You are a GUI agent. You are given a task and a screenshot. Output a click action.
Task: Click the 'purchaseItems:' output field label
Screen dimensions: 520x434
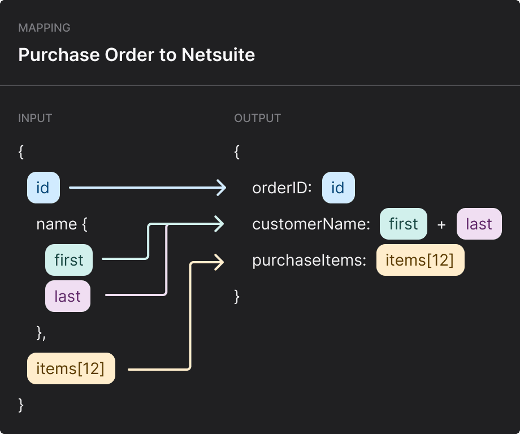pyautogui.click(x=309, y=261)
